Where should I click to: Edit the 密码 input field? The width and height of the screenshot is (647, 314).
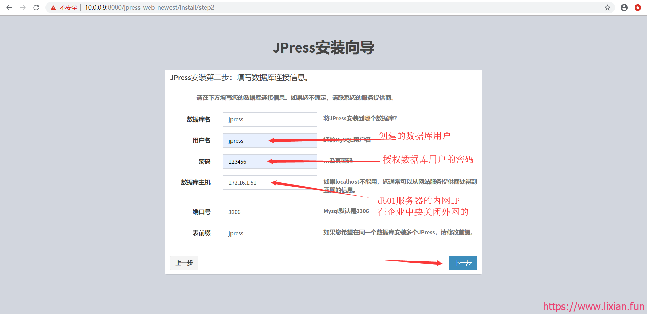(270, 162)
